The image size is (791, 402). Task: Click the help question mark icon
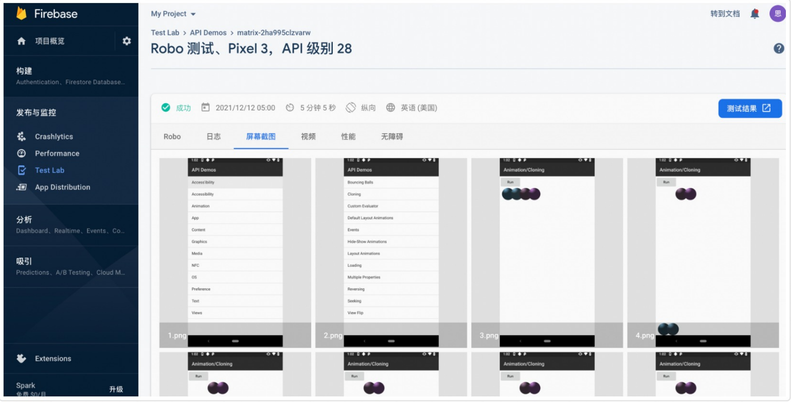(x=779, y=49)
